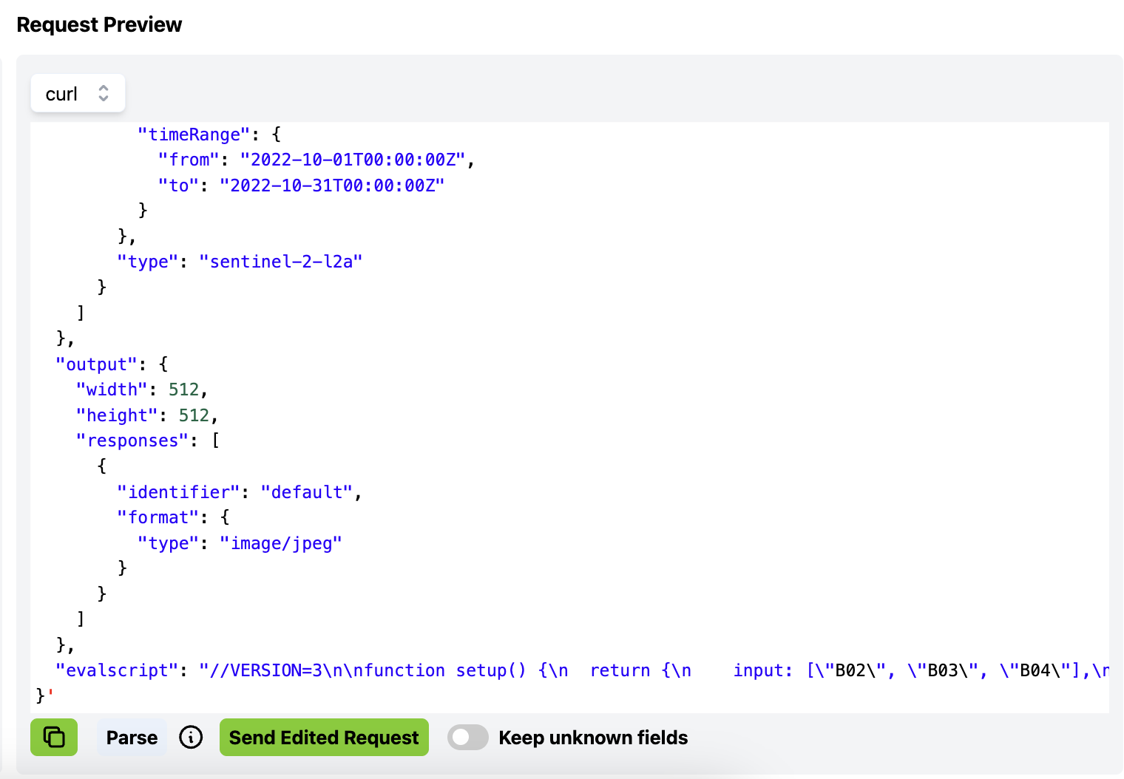Click the "default" identifier value
This screenshot has height=779, width=1124.
(x=306, y=492)
